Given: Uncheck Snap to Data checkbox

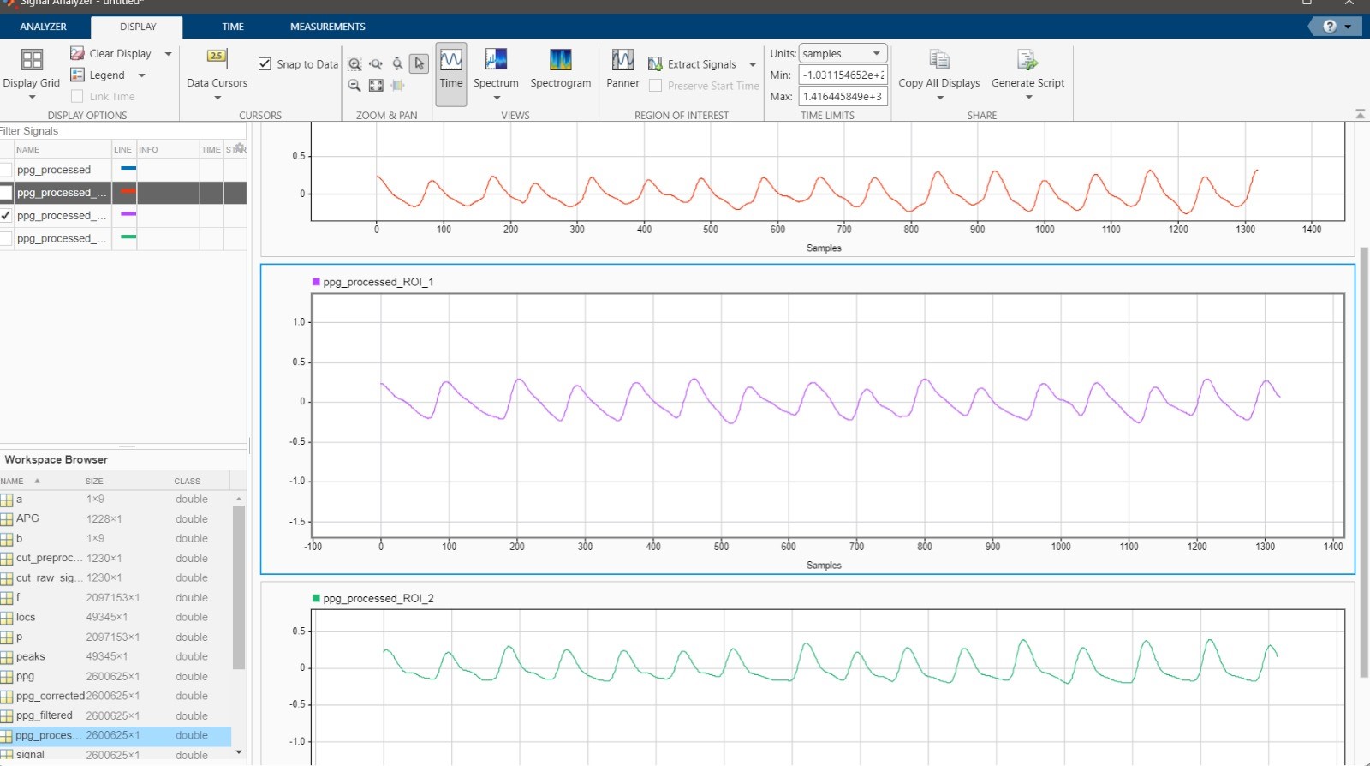Looking at the screenshot, I should click(265, 63).
